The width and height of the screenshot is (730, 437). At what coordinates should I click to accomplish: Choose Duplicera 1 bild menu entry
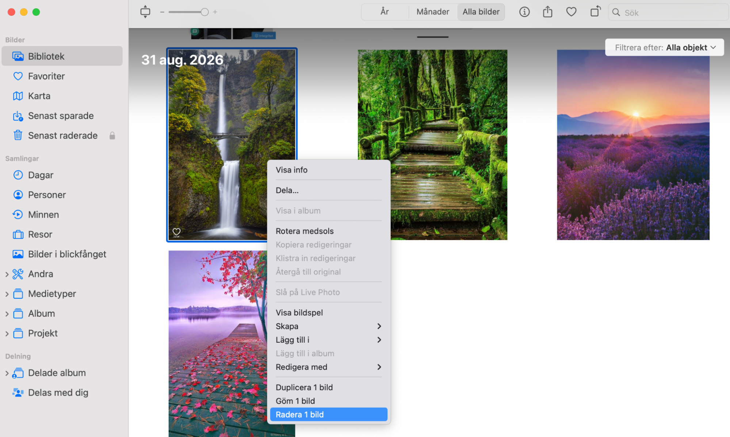[329, 387]
